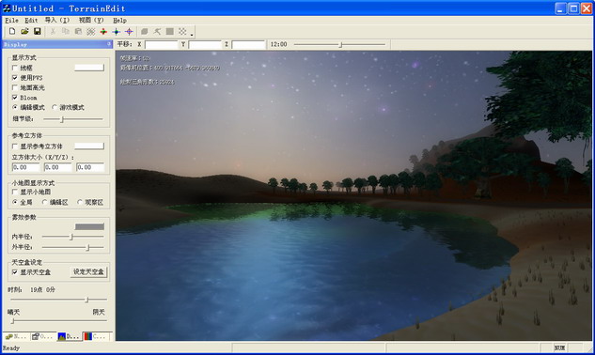595x355 pixels.
Task: Click the first cube size 0.00 field
Action: pos(25,167)
